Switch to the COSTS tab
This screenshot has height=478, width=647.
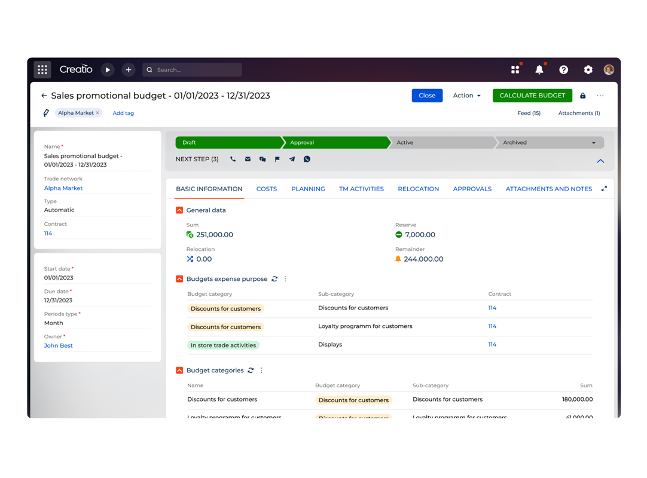(x=267, y=189)
